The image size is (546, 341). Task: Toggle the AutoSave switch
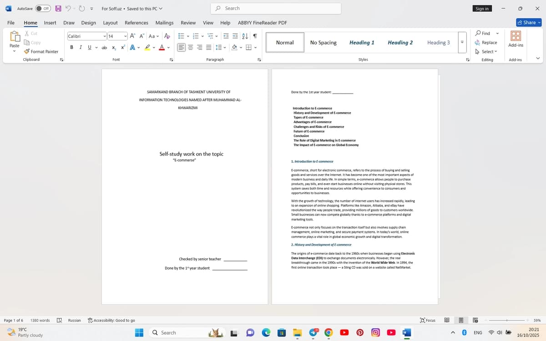[43, 9]
